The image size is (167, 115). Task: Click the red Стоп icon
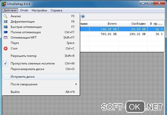point(6,48)
